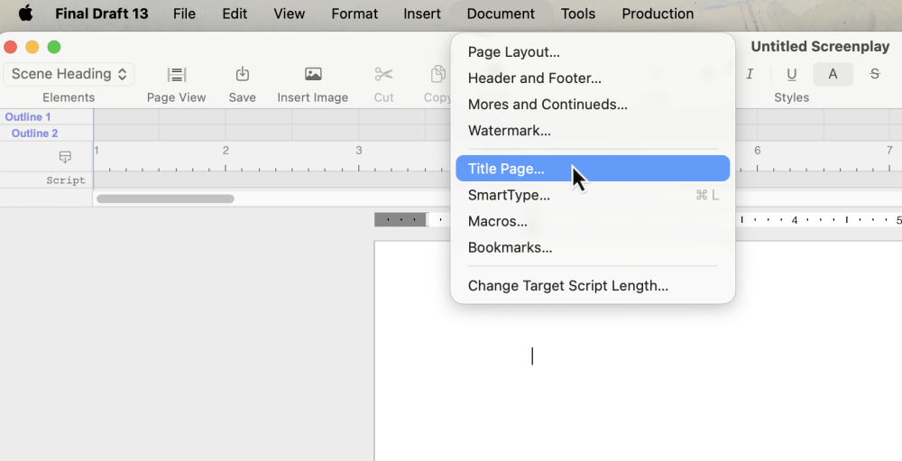Click the Untitled Screenplay window title
The image size is (902, 461).
[x=820, y=47]
